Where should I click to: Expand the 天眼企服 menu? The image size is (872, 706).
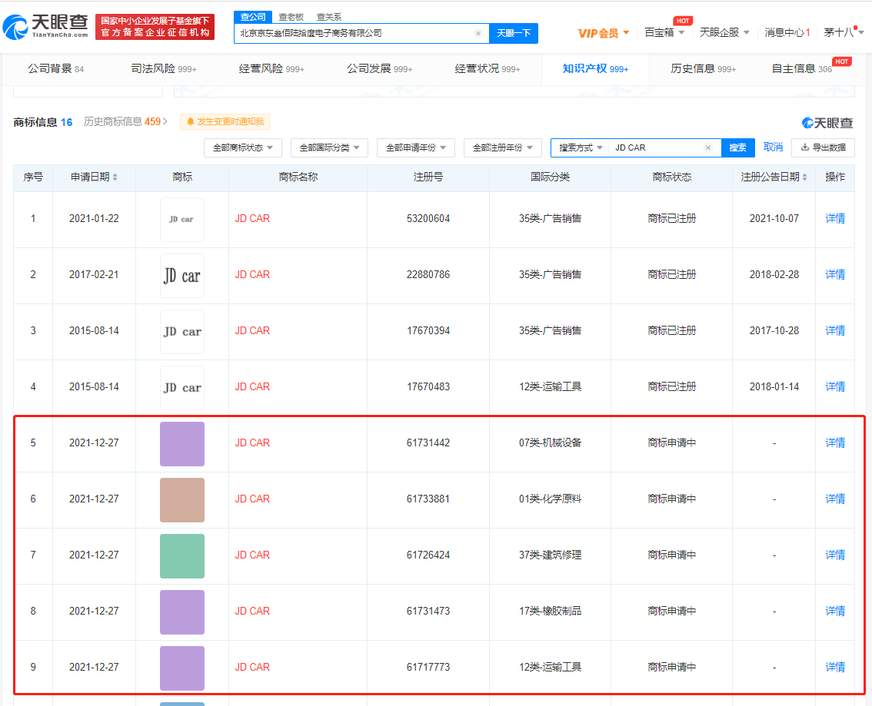[724, 33]
